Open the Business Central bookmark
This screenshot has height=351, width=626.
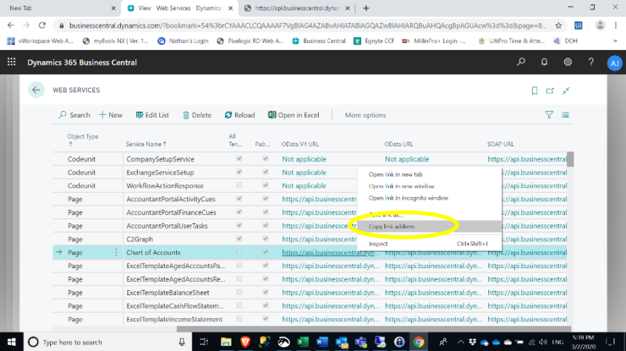click(x=319, y=41)
